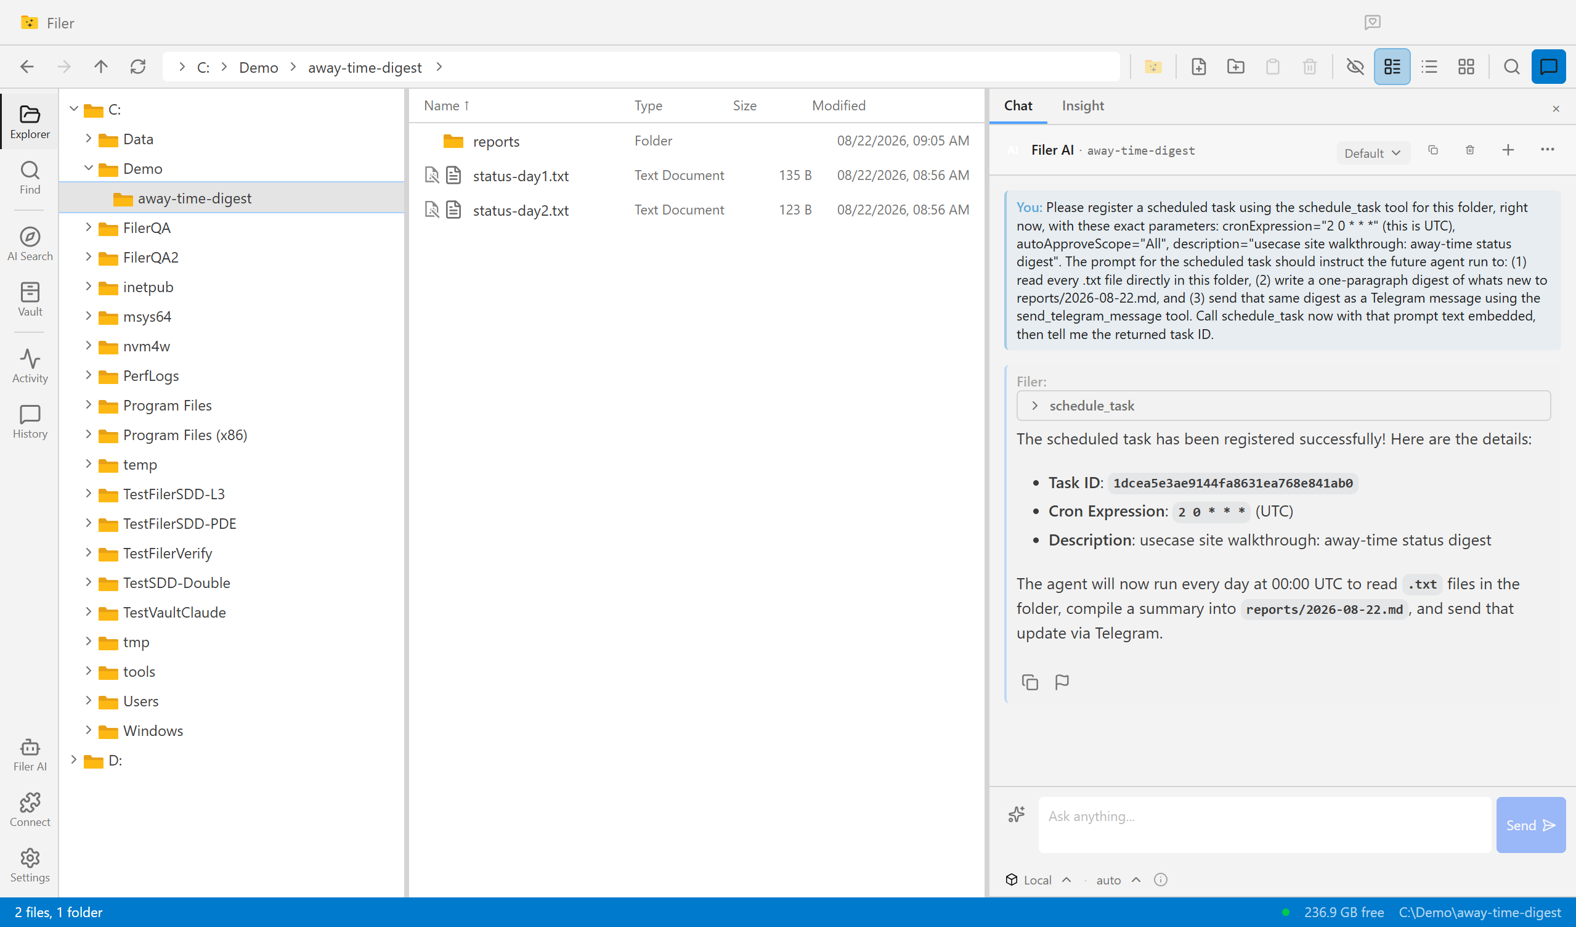This screenshot has width=1576, height=927.
Task: Delete the chat with the header trash icon
Action: [1469, 150]
